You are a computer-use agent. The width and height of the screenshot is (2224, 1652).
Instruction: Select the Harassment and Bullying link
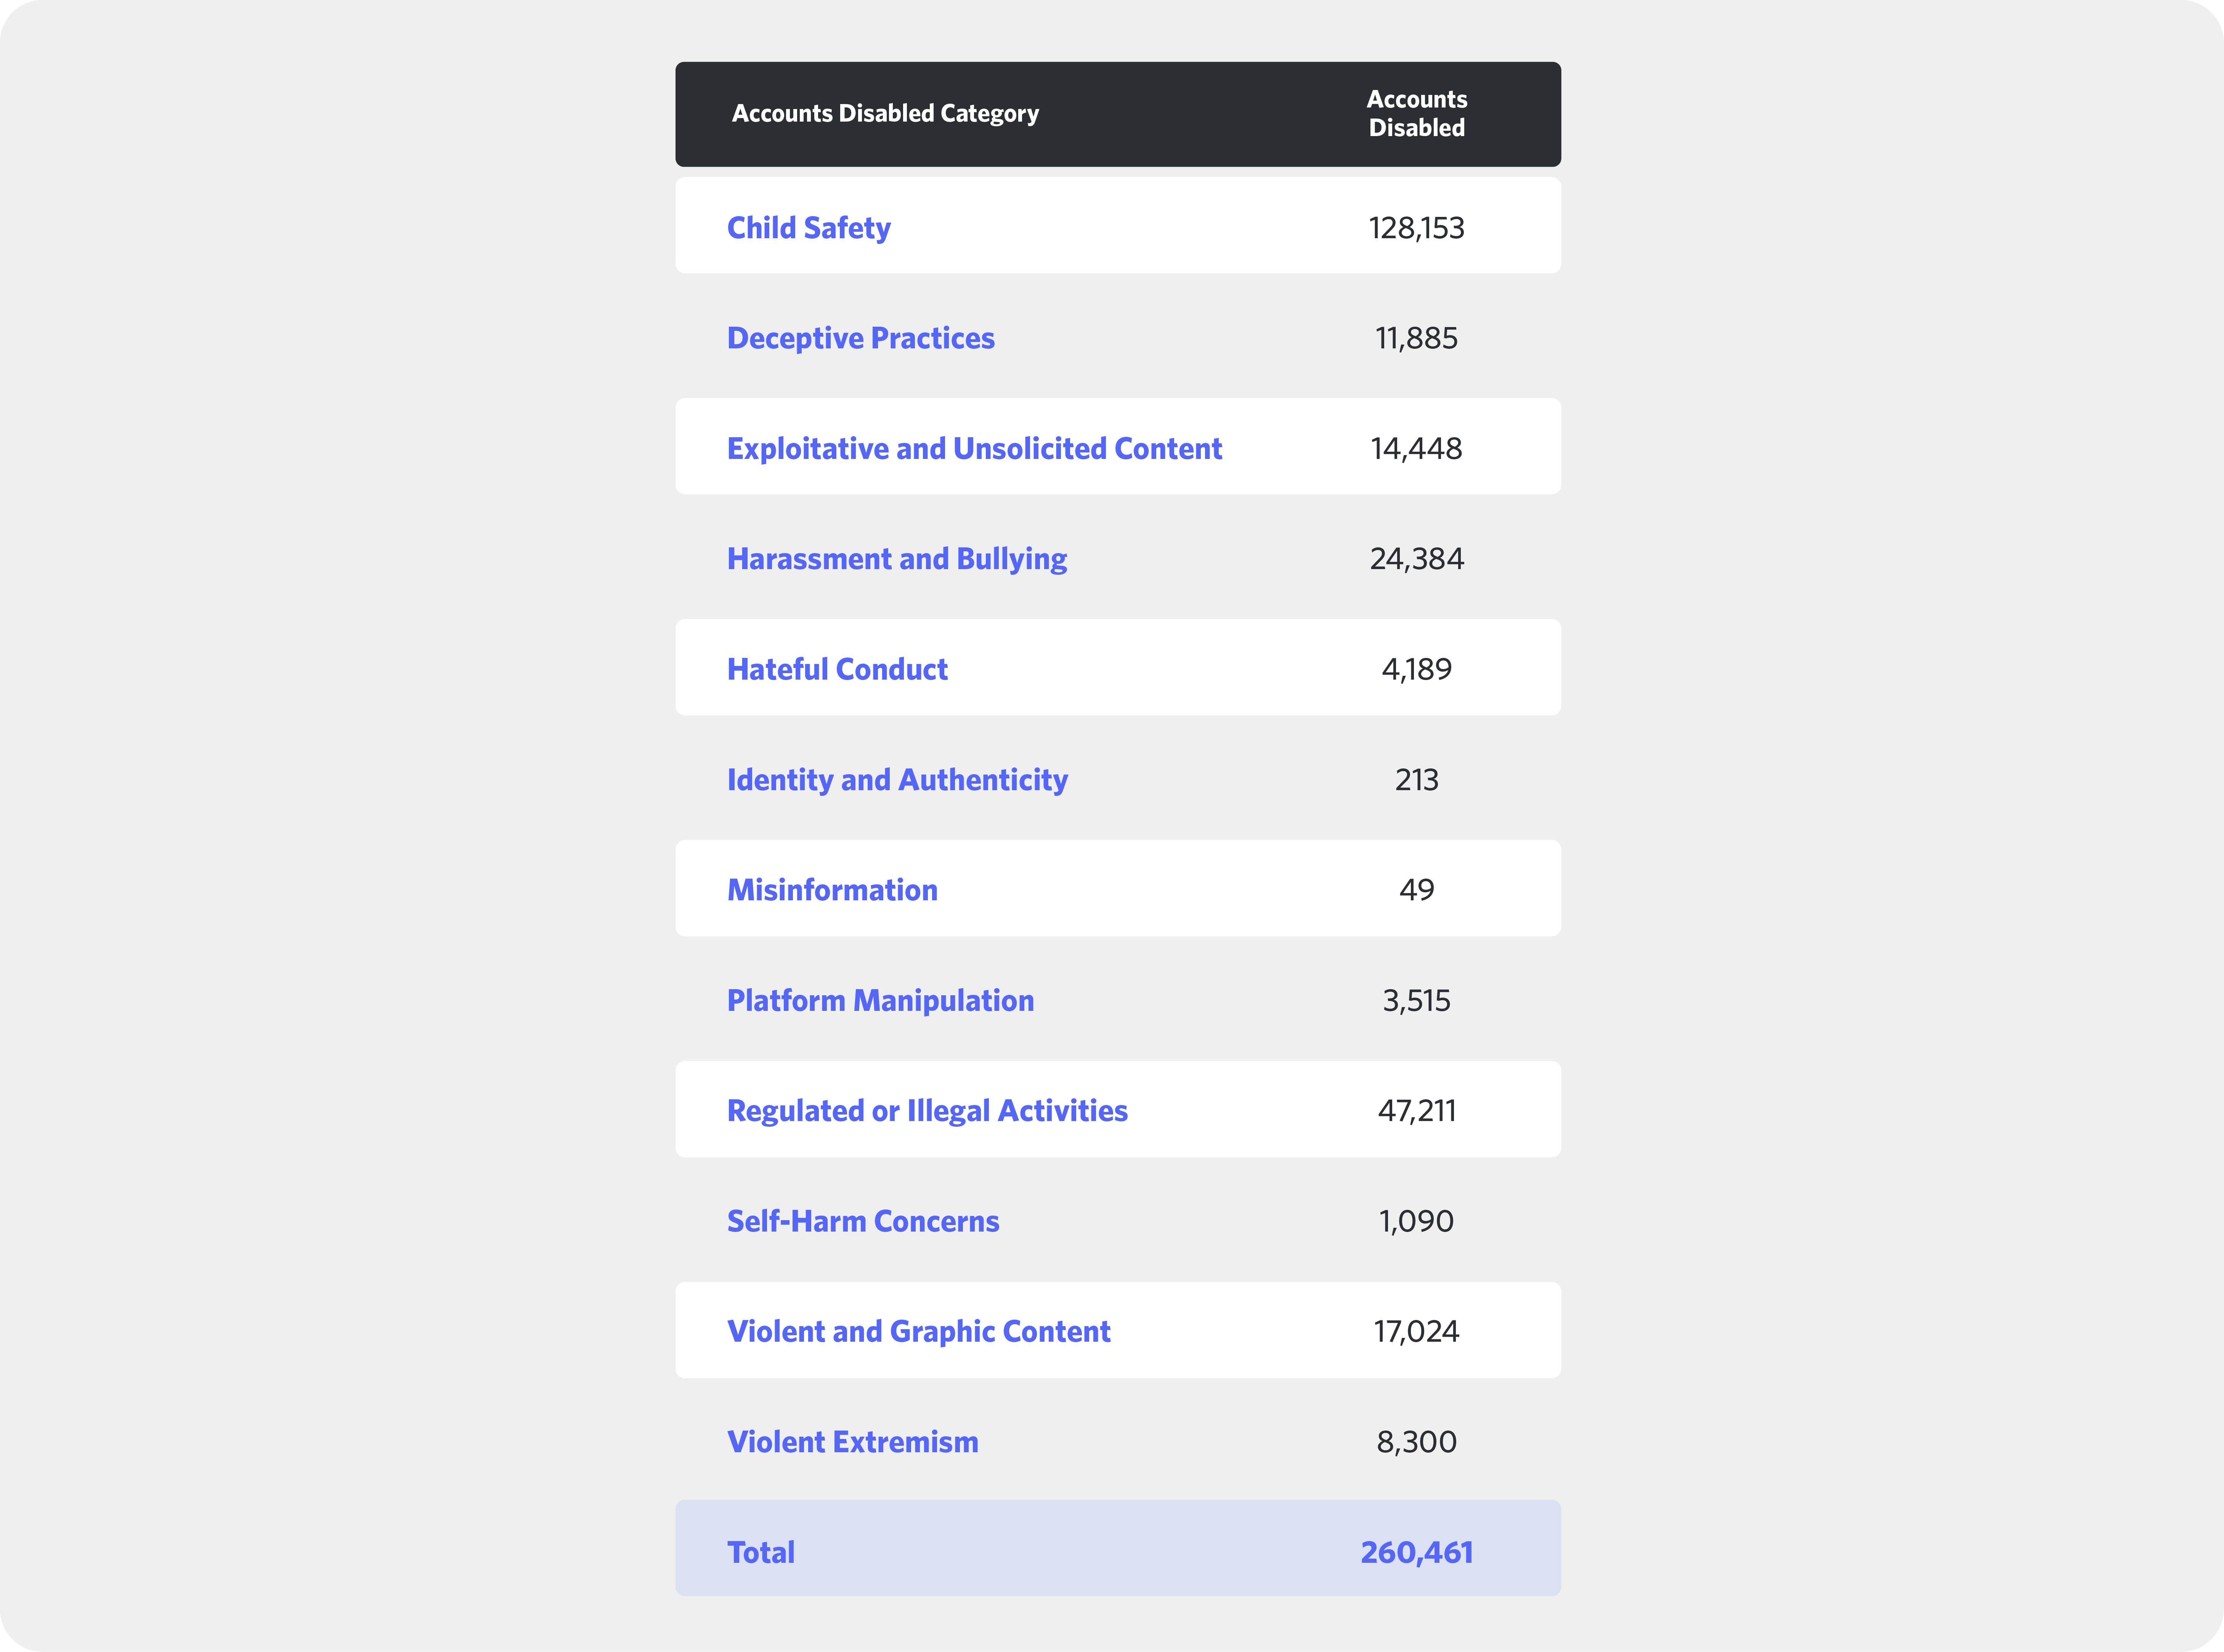pyautogui.click(x=896, y=559)
